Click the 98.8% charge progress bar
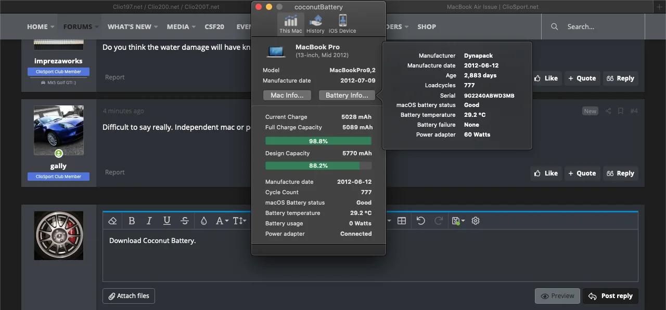Image resolution: width=666 pixels, height=310 pixels. 318,141
